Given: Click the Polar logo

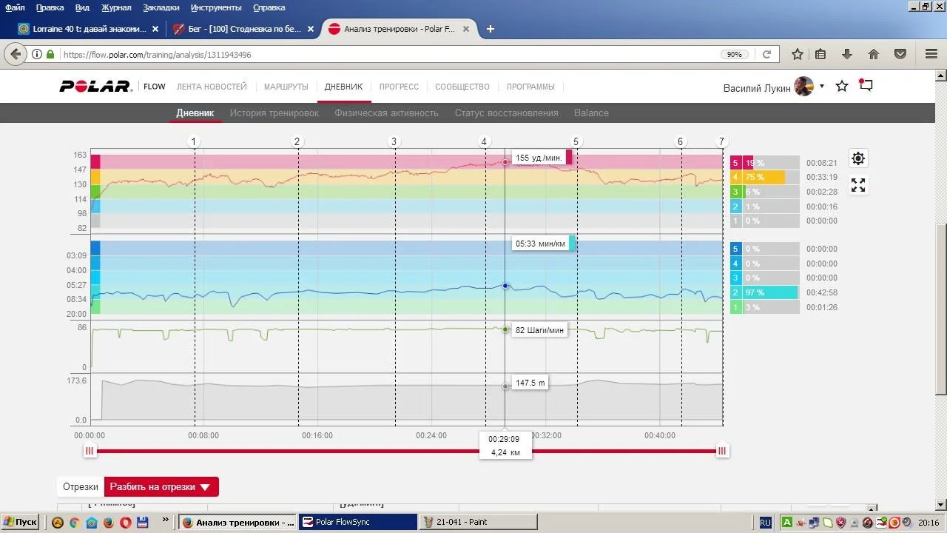Looking at the screenshot, I should point(95,87).
